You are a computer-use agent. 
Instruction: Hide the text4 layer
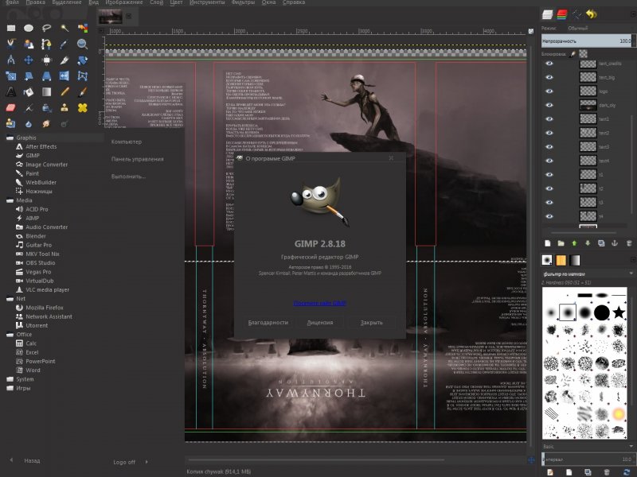click(x=549, y=161)
